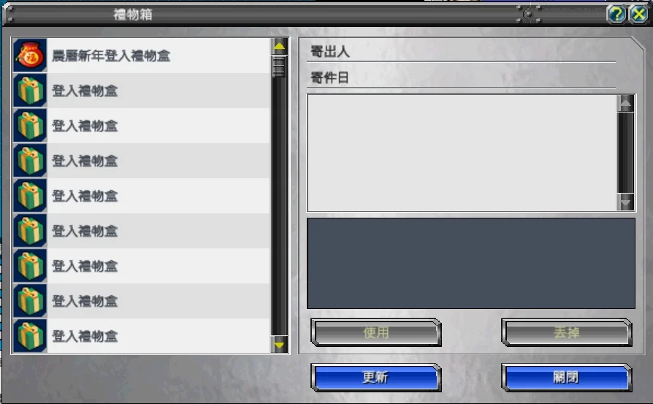Click the 禮物箱 window title
653x404 pixels.
[133, 15]
